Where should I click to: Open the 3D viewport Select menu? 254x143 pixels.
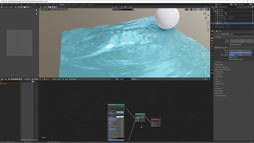coord(57,10)
